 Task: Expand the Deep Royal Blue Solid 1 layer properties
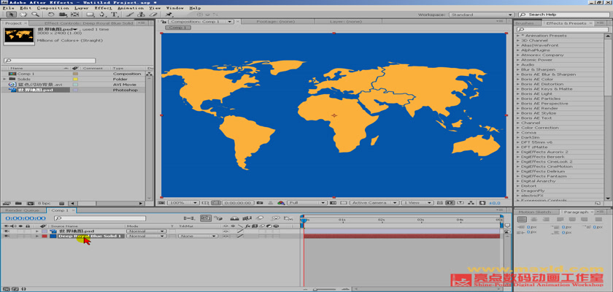(x=37, y=236)
